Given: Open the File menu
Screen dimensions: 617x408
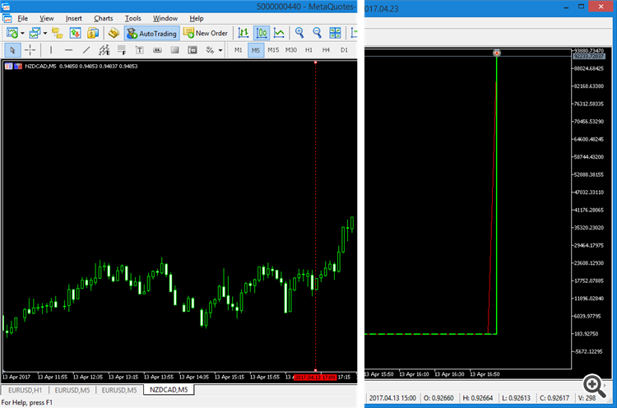Looking at the screenshot, I should pos(22,18).
